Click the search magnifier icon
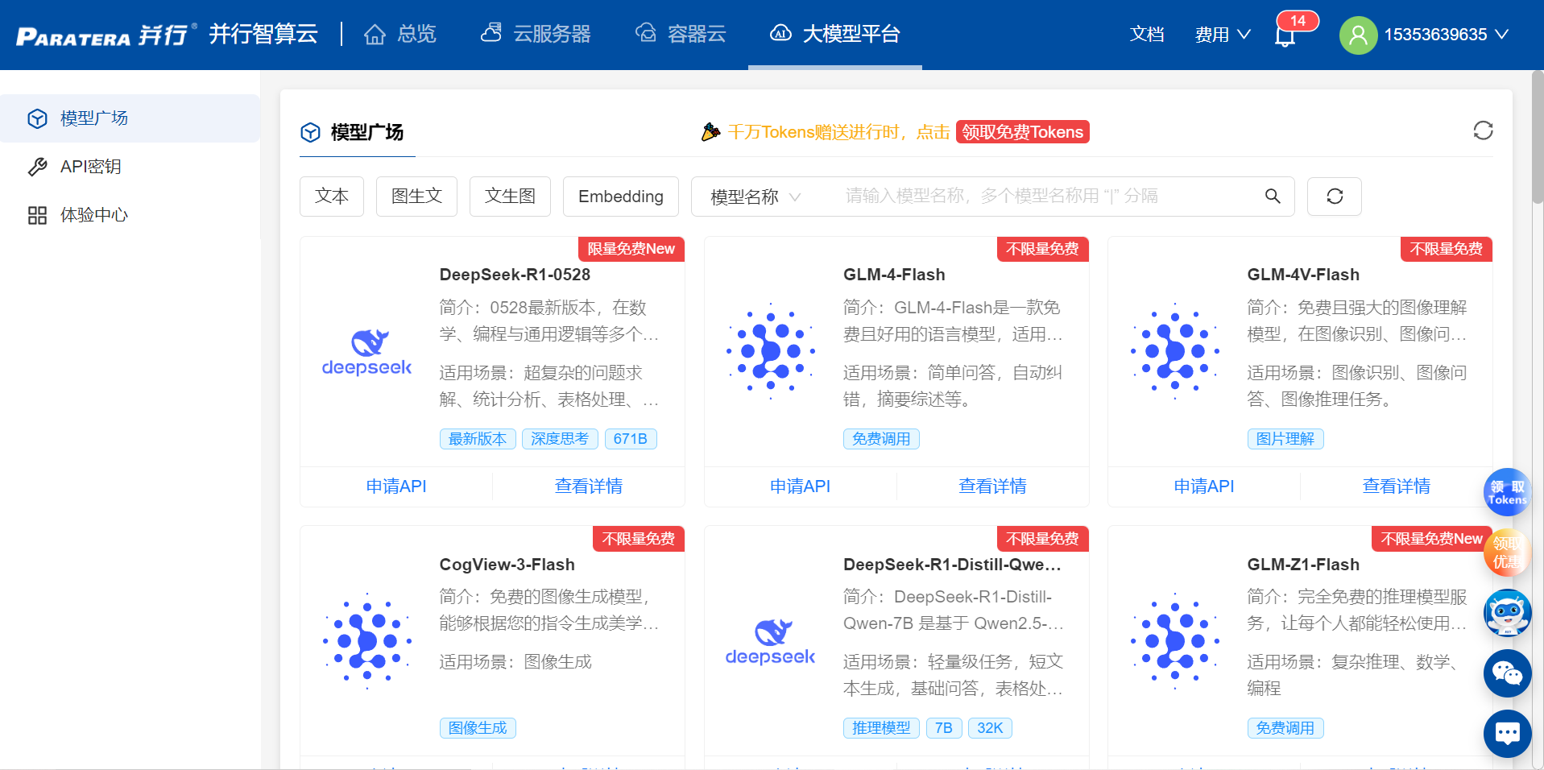 point(1273,197)
